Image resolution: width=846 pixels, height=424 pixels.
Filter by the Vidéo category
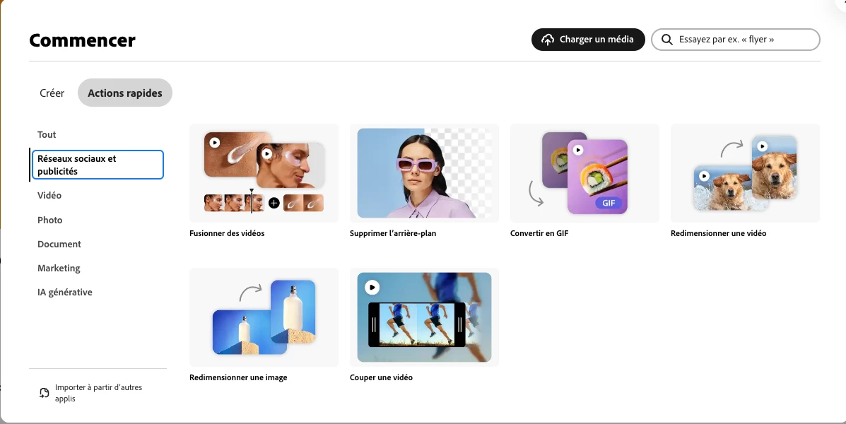pyautogui.click(x=49, y=195)
